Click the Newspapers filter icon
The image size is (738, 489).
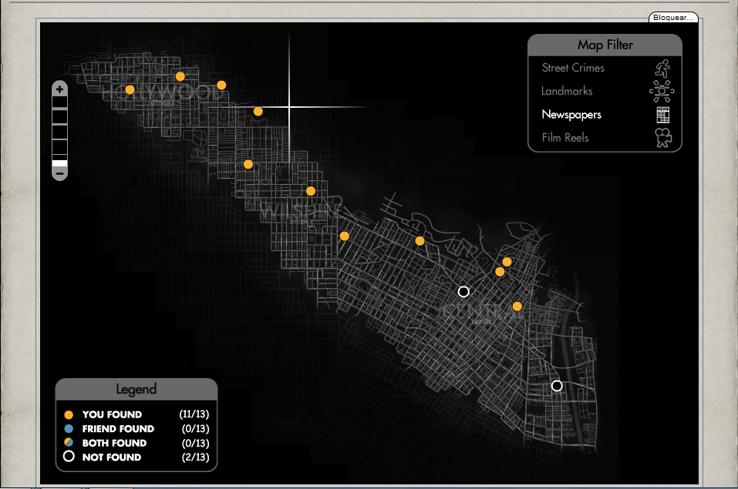click(x=662, y=115)
